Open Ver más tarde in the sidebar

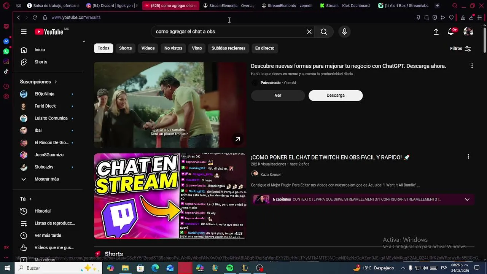coord(48,236)
